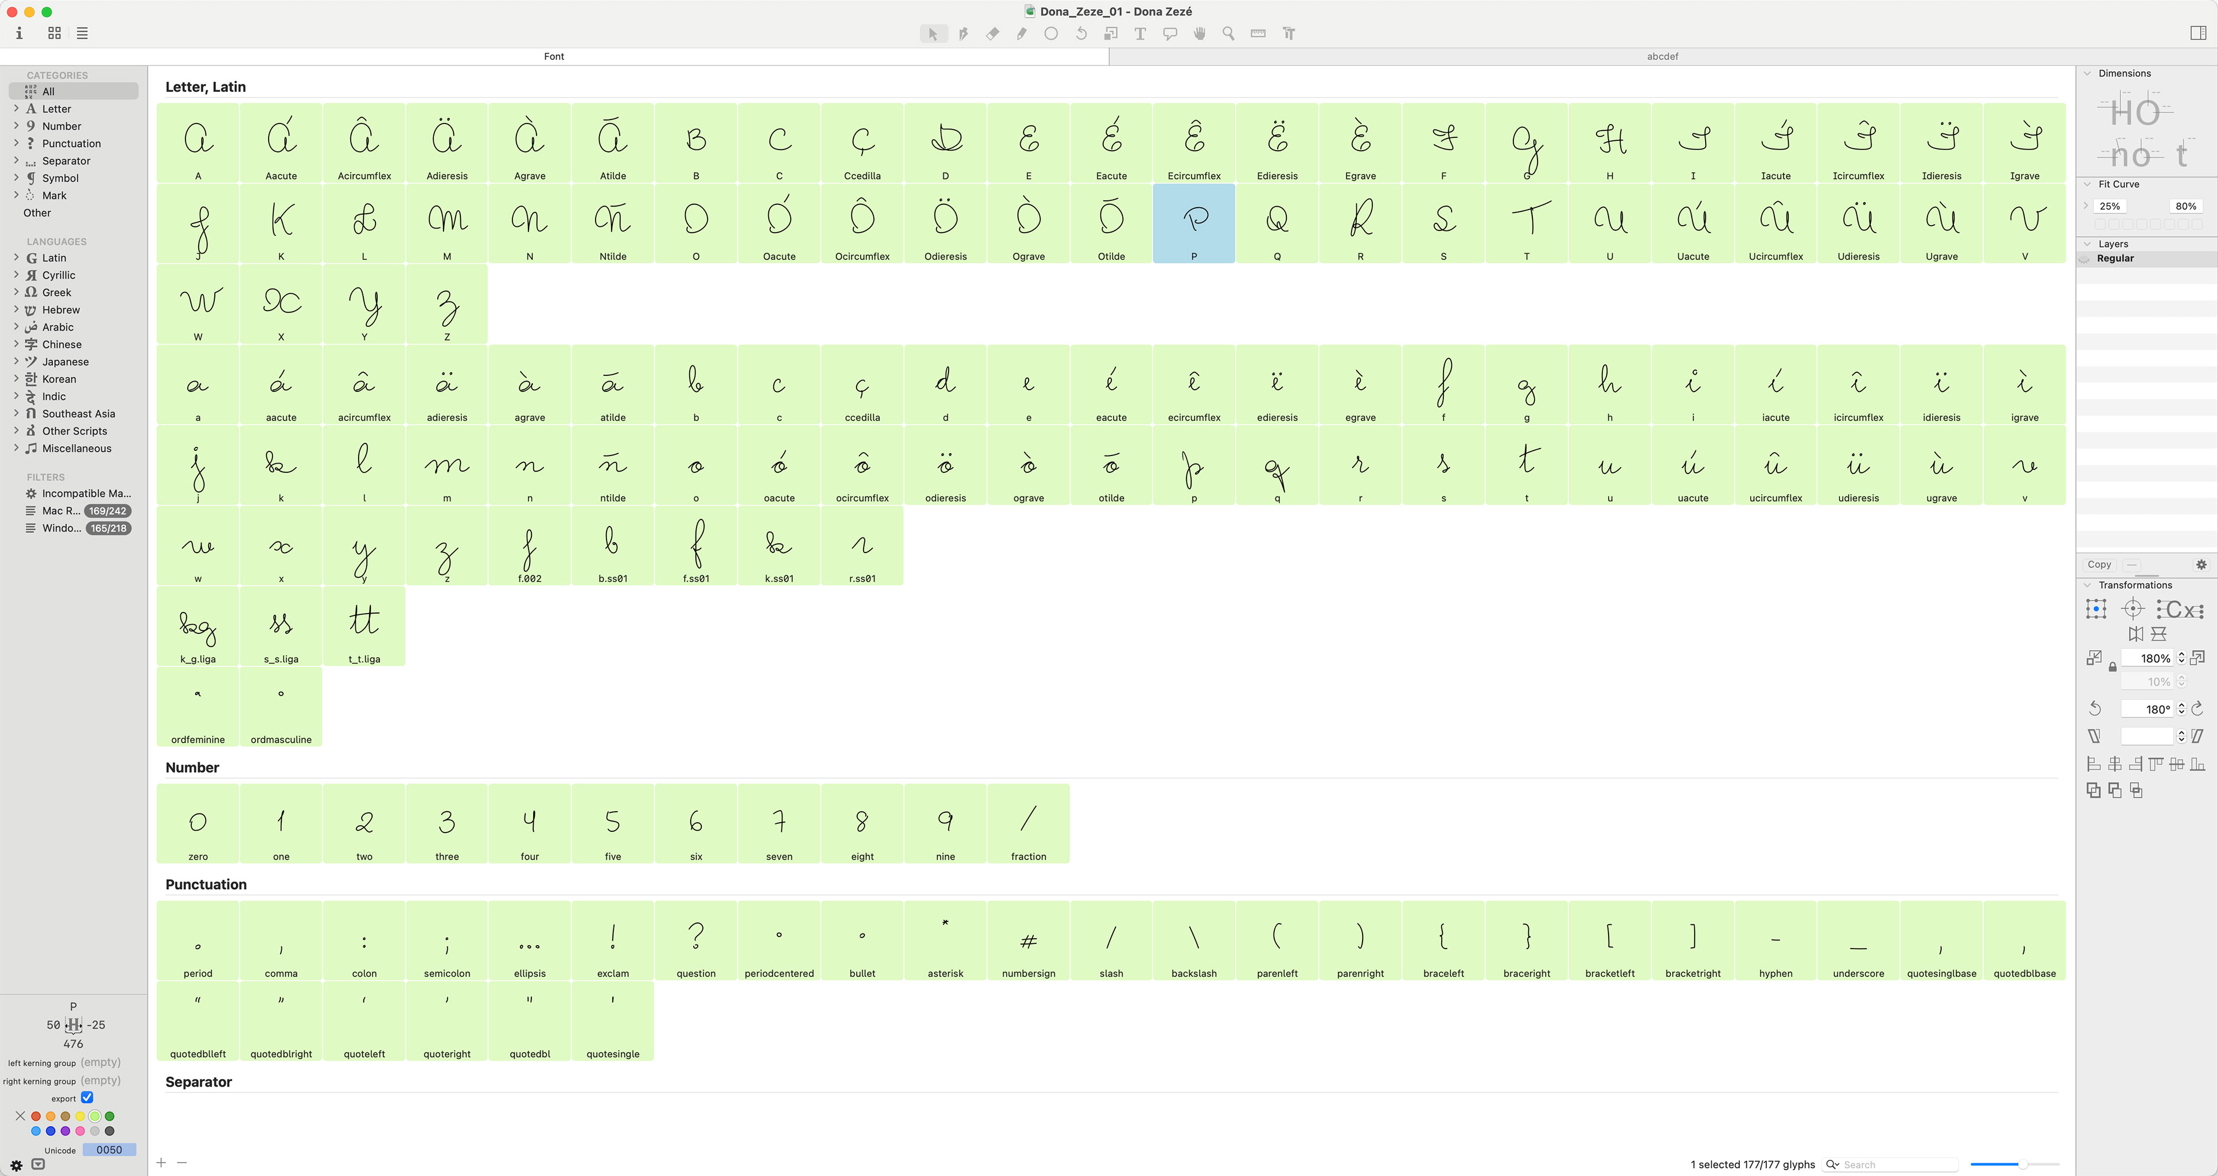Select the All category

(x=73, y=91)
